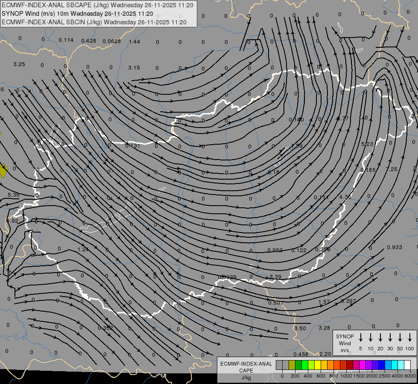This screenshot has height=384, width=418.
Task: Pick the magenta CAPE legend swatch
Action: (362, 365)
